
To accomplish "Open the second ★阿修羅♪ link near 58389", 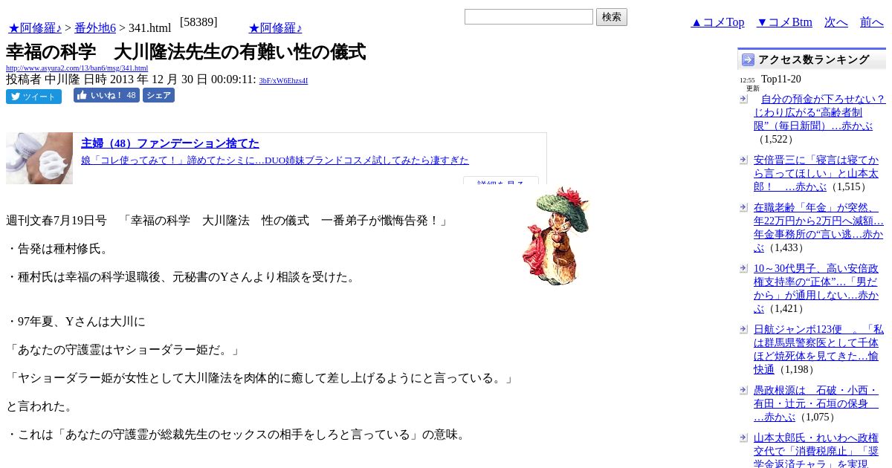I will (275, 28).
